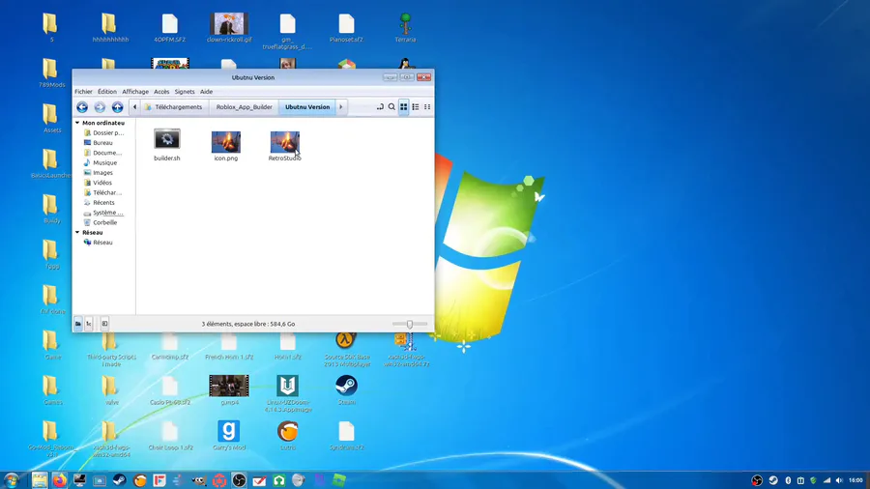Open the Roblox_App_Builder breadcrumb
Screen dimensions: 870x489
(x=245, y=107)
